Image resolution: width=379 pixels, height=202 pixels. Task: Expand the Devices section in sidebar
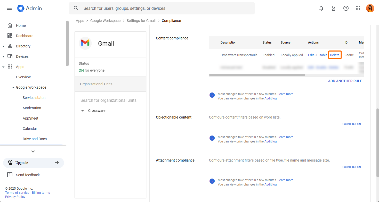click(3, 56)
